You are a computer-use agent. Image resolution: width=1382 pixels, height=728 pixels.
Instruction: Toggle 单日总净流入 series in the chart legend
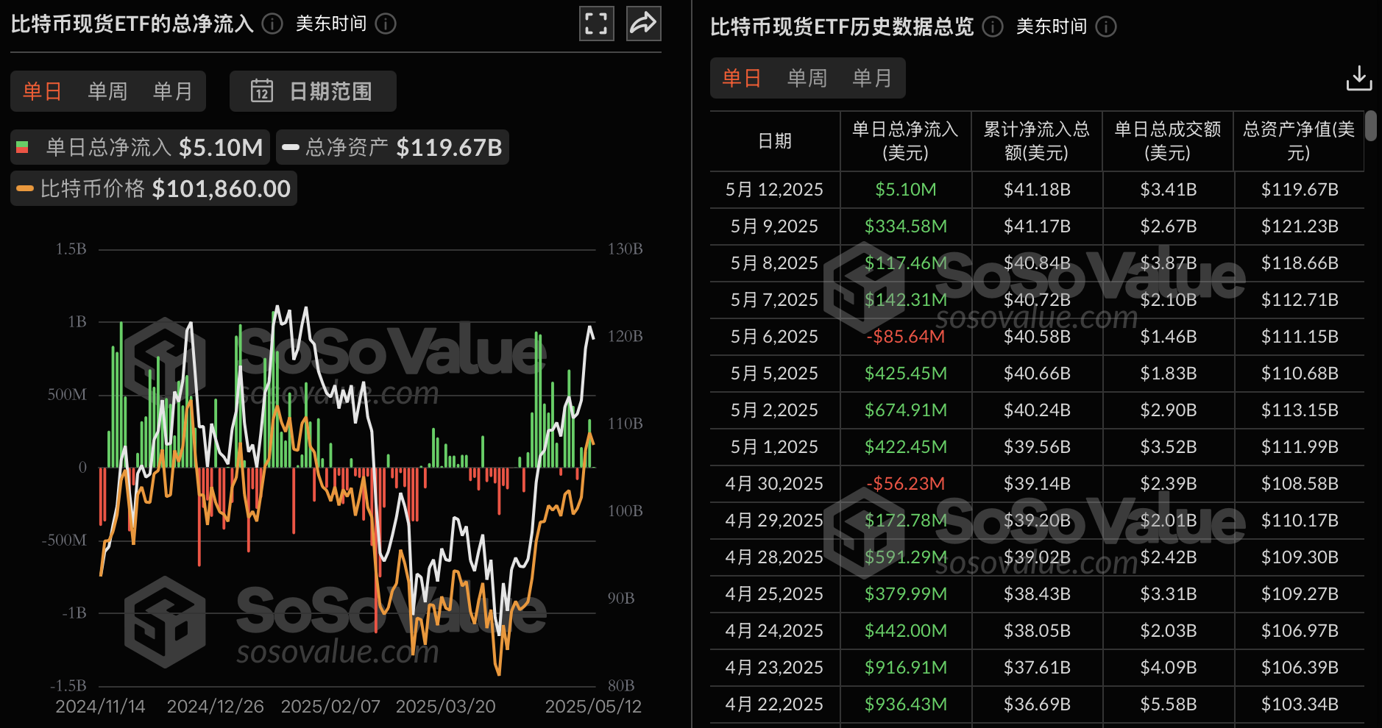[140, 147]
